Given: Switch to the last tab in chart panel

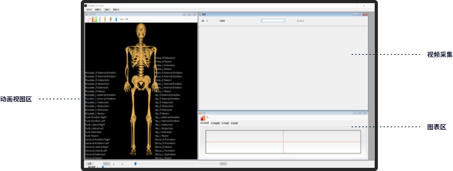Looking at the screenshot, I should click(x=234, y=123).
